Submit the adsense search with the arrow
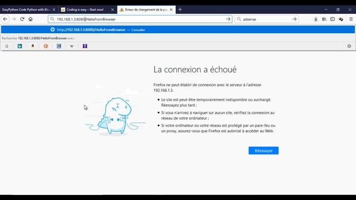The image size is (356, 200). (294, 19)
